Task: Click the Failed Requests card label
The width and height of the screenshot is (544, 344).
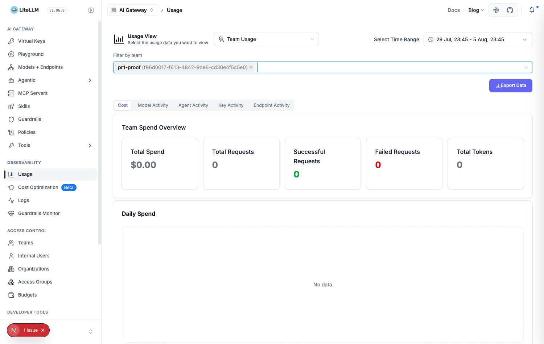Action: click(397, 152)
